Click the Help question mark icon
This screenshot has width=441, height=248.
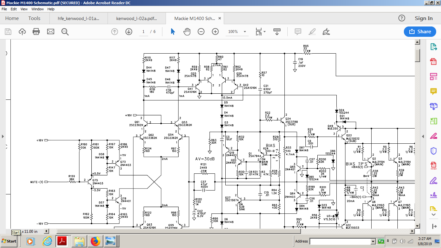401,18
